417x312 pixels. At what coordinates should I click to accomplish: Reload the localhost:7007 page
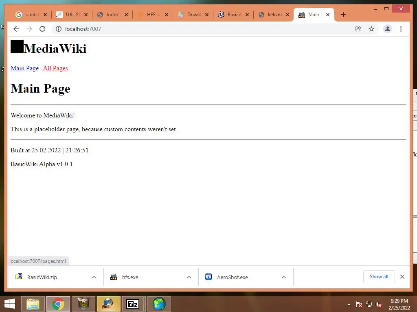42,29
